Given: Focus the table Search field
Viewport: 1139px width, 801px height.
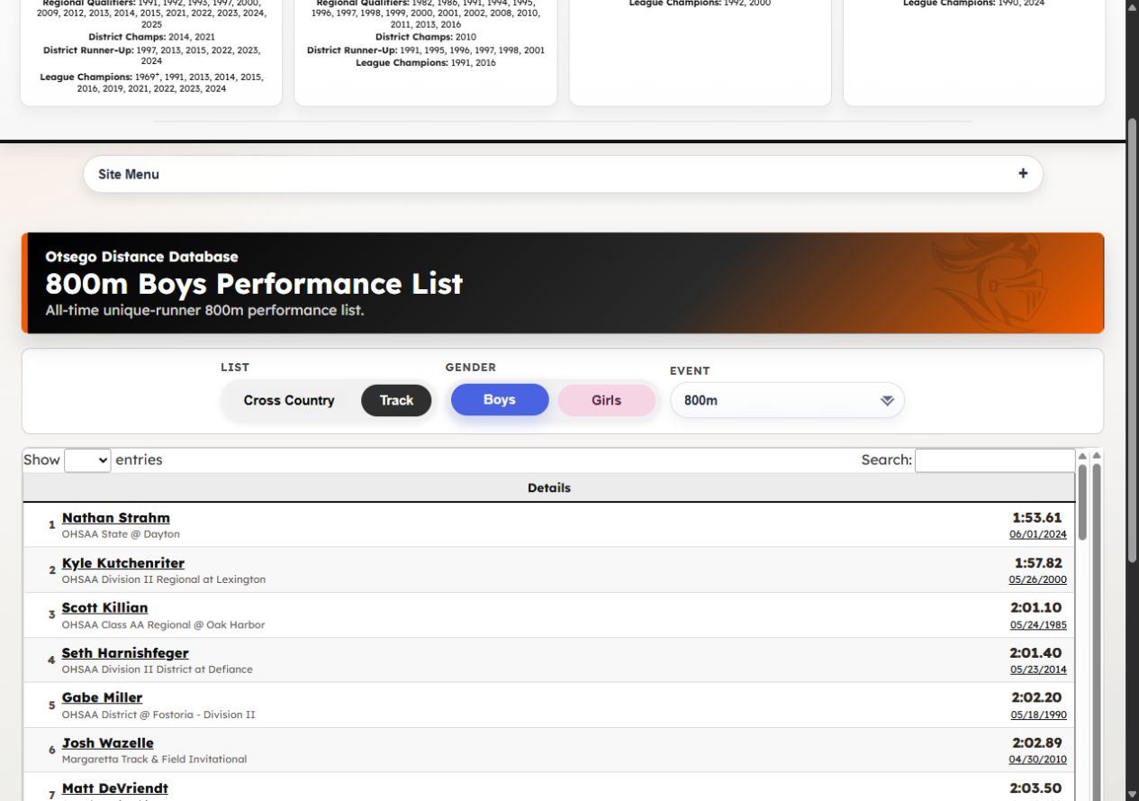Looking at the screenshot, I should point(995,460).
